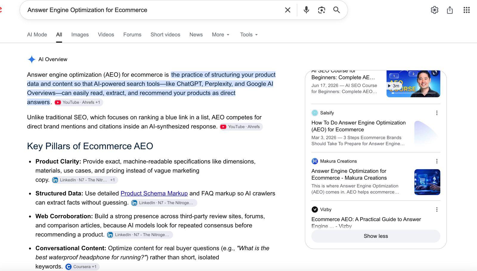Screen dimensions: 477x271
Task: Click the Key Pillars of Ecommerce AEO heading
Action: (90, 146)
